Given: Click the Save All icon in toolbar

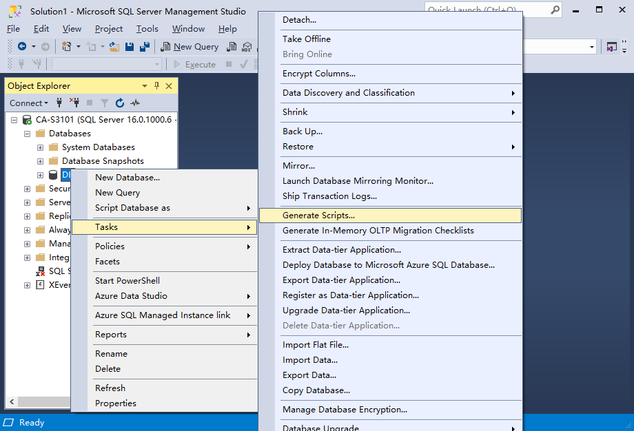Looking at the screenshot, I should pyautogui.click(x=145, y=47).
